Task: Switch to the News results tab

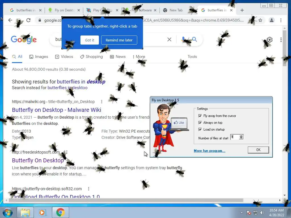Action: coord(118,57)
